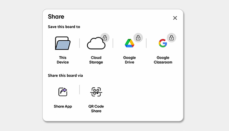Screen dimensions: 229x131
Task: Click the "QR Code Share" label
Action: 96,109
